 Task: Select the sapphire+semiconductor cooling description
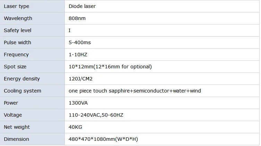tap(135, 91)
